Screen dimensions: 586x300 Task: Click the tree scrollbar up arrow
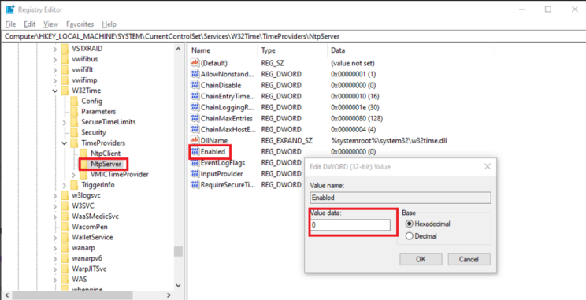coord(179,48)
